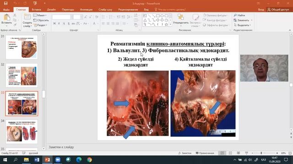Click the Сбросить reset button
This screenshot has height=164, width=293.
41,20
